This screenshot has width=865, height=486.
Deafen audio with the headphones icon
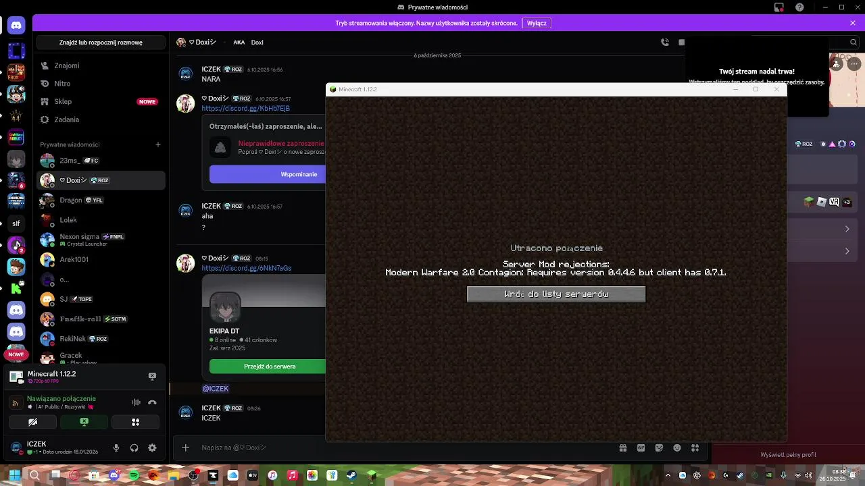coord(134,448)
